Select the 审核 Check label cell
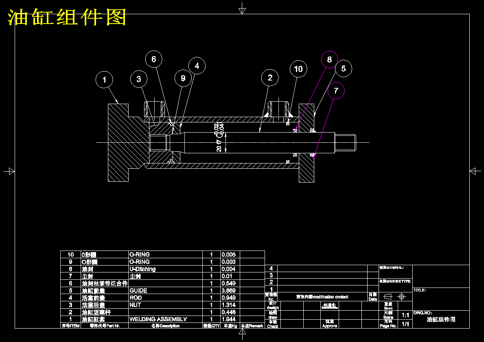 (x=273, y=324)
